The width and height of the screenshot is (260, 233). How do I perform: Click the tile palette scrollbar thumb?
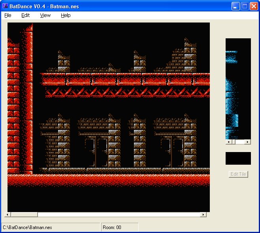[234, 142]
